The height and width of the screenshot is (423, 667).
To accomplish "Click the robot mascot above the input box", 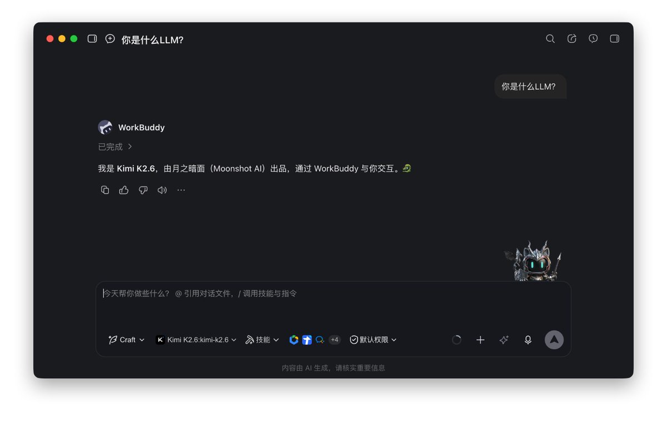I will coord(534,261).
